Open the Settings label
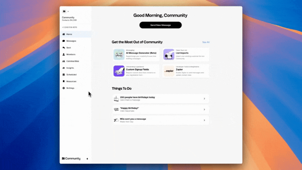 point(70,88)
